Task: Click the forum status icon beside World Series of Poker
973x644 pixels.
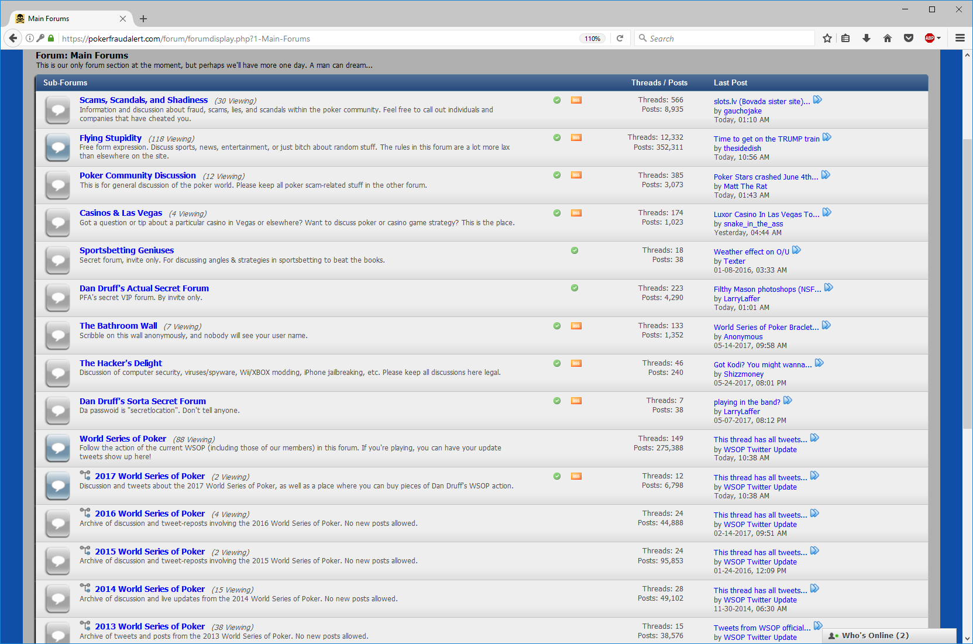Action: click(58, 448)
